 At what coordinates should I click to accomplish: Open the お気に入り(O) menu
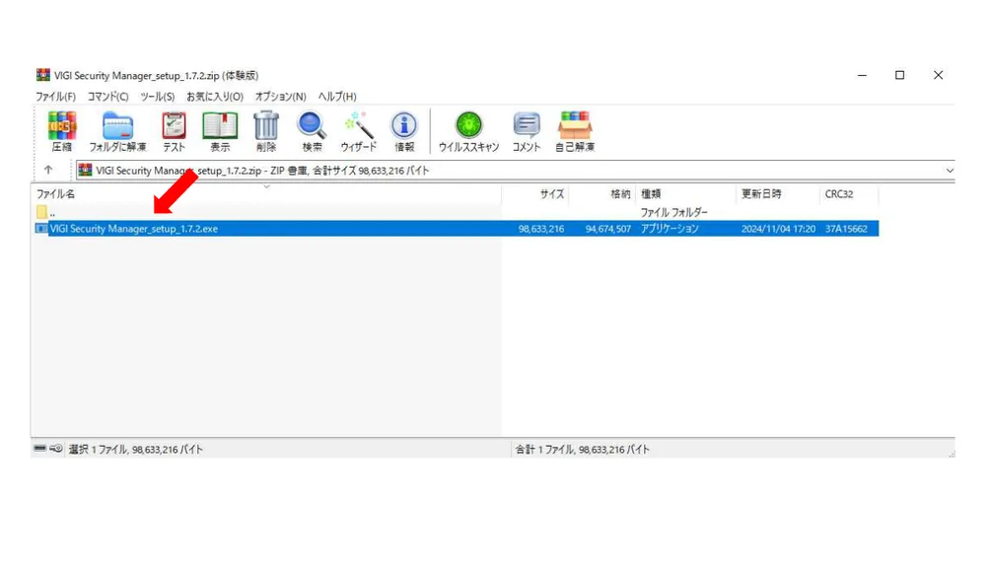tap(214, 97)
